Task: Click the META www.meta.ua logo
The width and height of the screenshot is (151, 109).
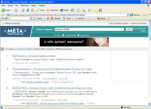Action: (x=15, y=31)
